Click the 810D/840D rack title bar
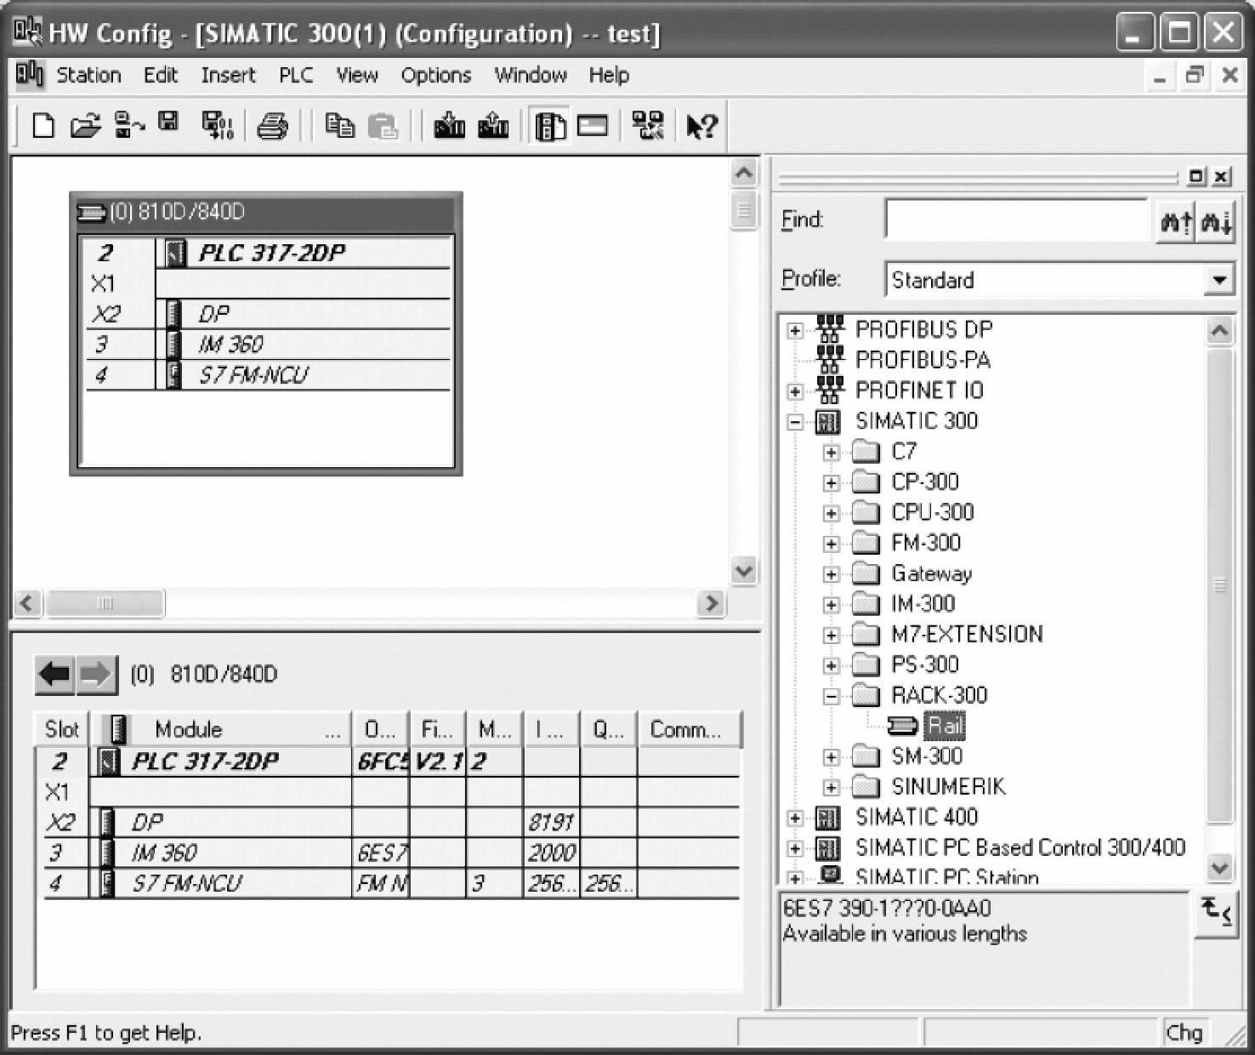Viewport: 1255px width, 1055px height. (x=266, y=212)
